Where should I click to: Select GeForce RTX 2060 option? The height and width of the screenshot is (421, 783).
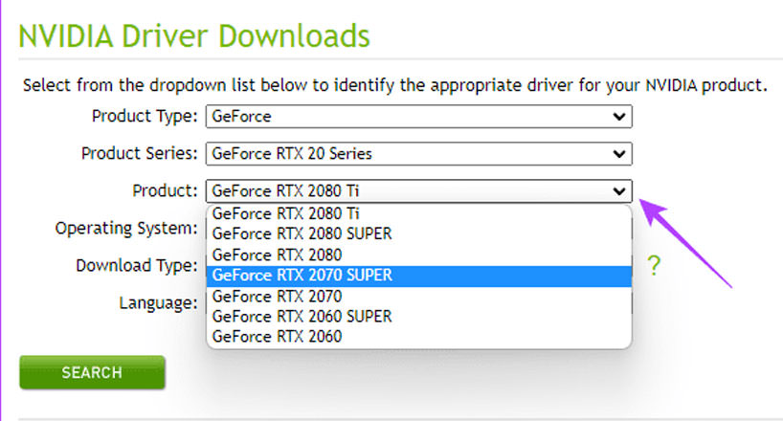pos(418,337)
